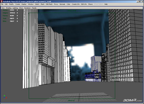The width and height of the screenshot is (144, 104).
Task: Open the Modify menu
Action: [x=11, y=4]
